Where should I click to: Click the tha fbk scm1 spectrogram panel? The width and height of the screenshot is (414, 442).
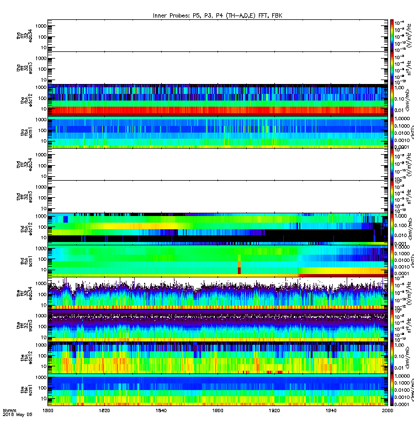(x=217, y=133)
